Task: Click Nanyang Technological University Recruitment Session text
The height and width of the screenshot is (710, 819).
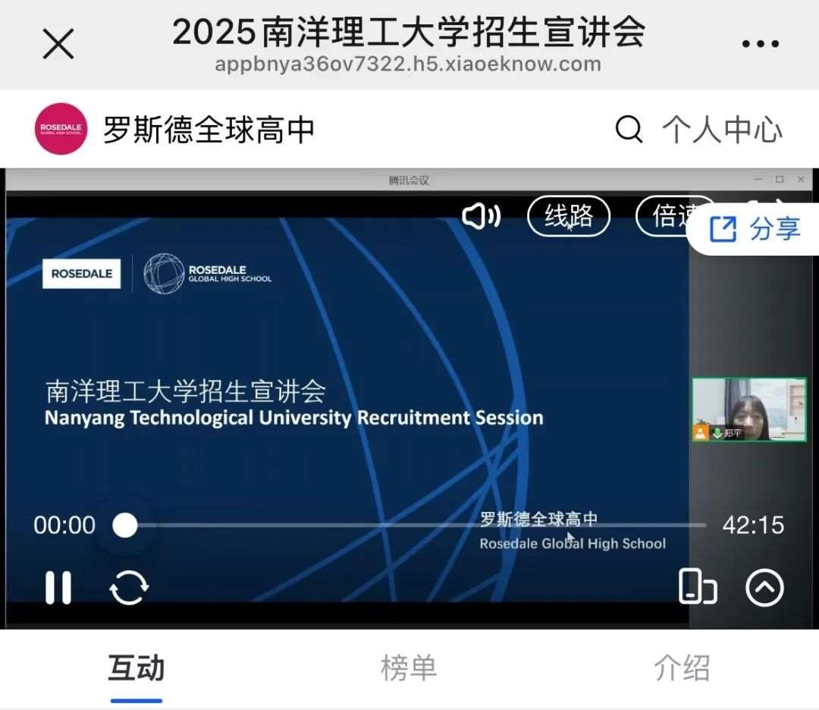Action: 294,418
